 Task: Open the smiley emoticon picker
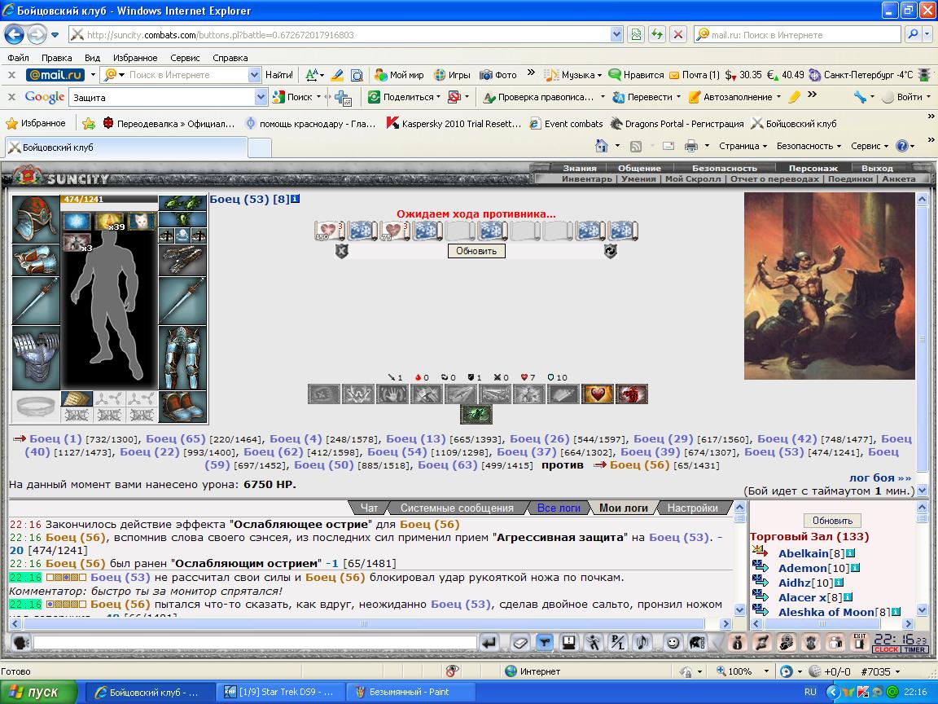(x=673, y=643)
